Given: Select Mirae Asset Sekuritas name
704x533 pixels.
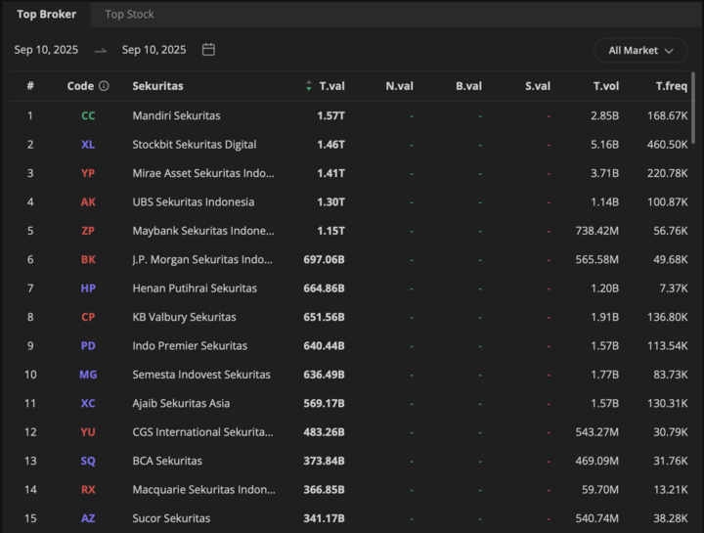Looking at the screenshot, I should point(203,173).
